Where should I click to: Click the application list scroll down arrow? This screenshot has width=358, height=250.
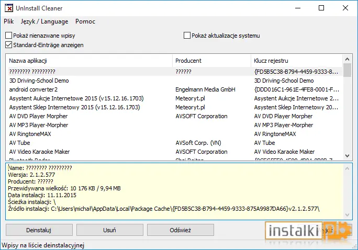click(347, 156)
